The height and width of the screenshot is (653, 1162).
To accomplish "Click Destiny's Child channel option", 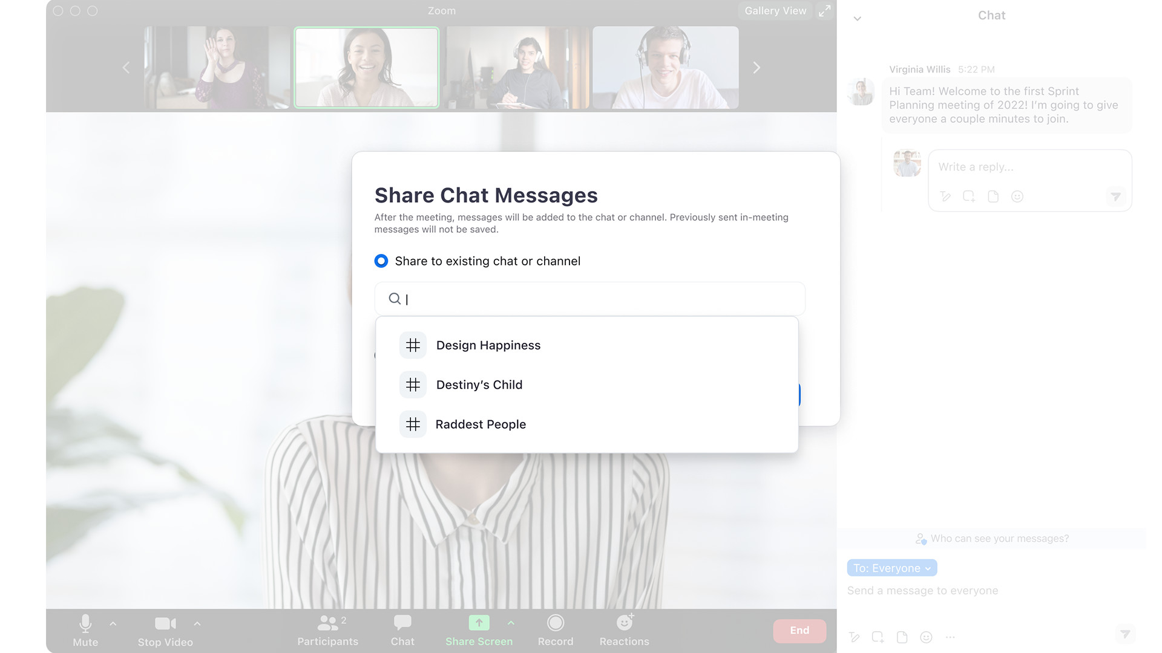I will coord(479,385).
